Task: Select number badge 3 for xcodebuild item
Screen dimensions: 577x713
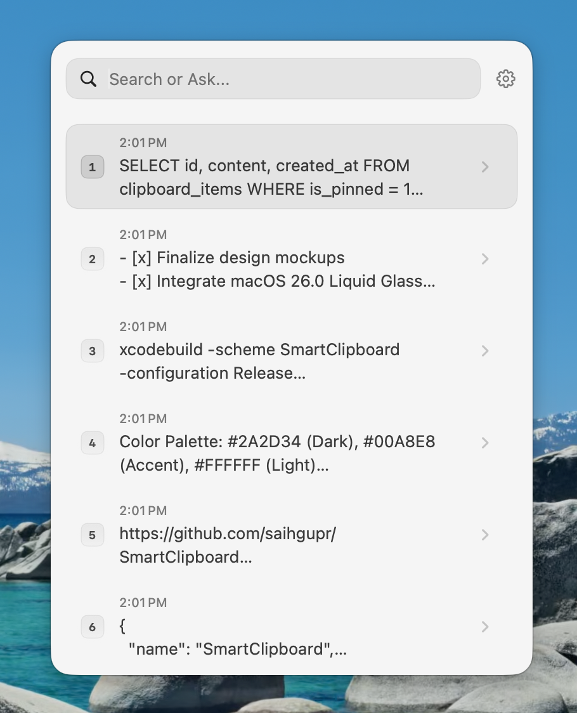Action: click(x=93, y=351)
